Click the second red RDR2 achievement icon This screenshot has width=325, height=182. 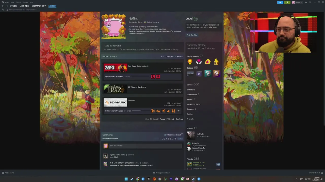click(x=158, y=76)
